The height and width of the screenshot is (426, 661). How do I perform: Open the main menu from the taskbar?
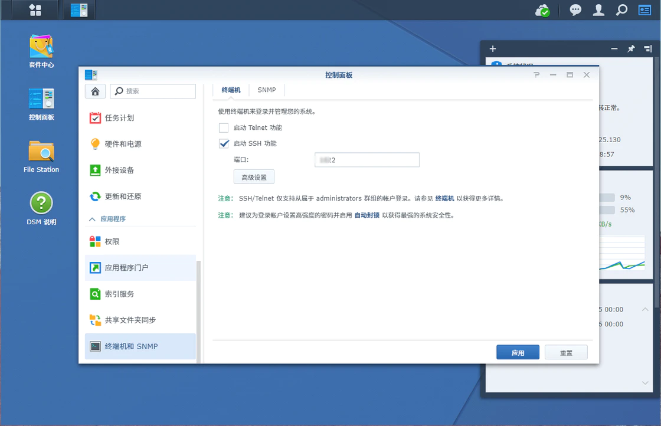click(x=34, y=9)
